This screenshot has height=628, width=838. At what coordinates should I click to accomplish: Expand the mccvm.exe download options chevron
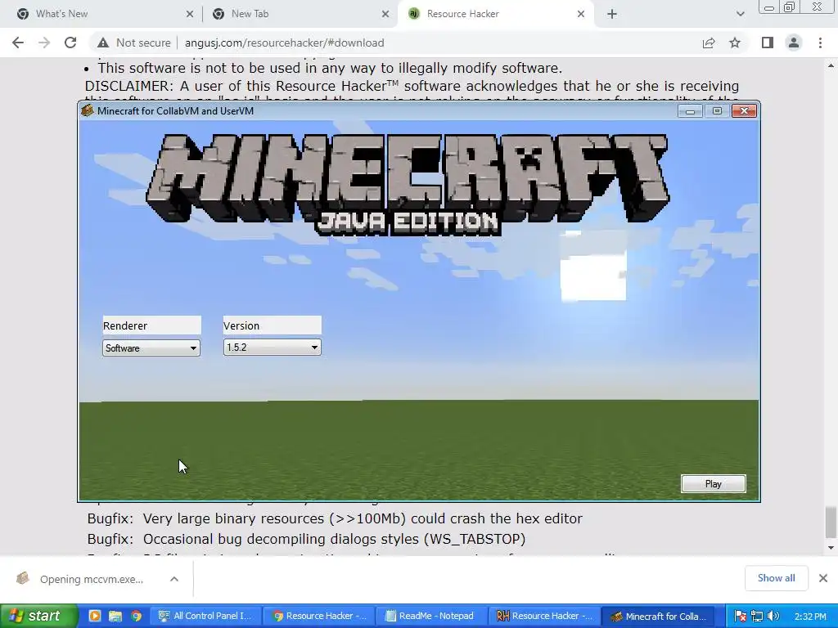pos(174,579)
